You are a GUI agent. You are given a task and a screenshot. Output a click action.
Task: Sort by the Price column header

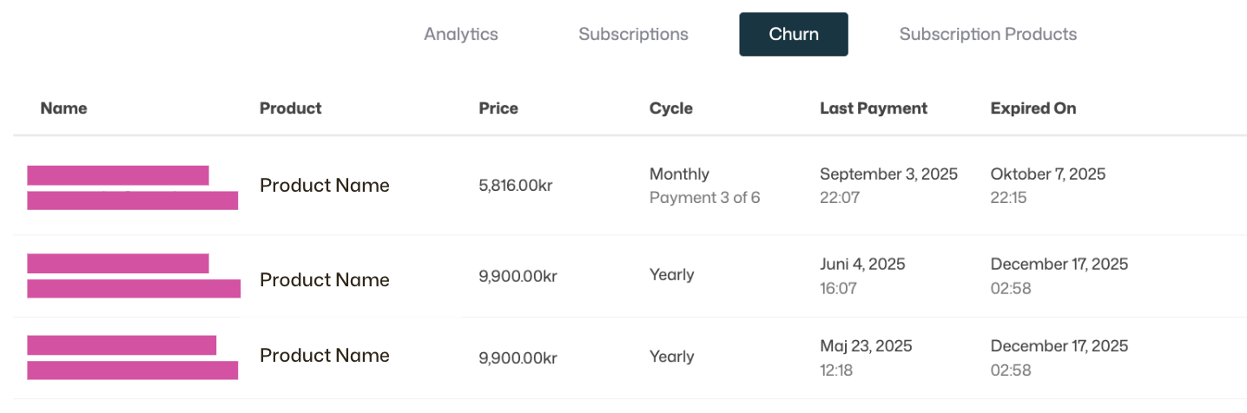(498, 108)
